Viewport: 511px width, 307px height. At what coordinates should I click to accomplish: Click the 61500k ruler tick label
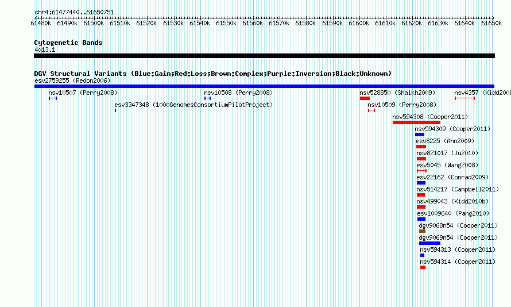94,23
